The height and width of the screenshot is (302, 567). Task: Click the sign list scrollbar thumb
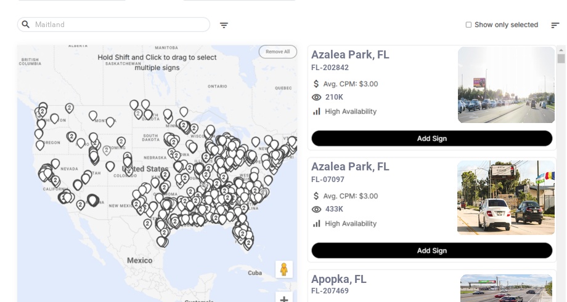561,58
